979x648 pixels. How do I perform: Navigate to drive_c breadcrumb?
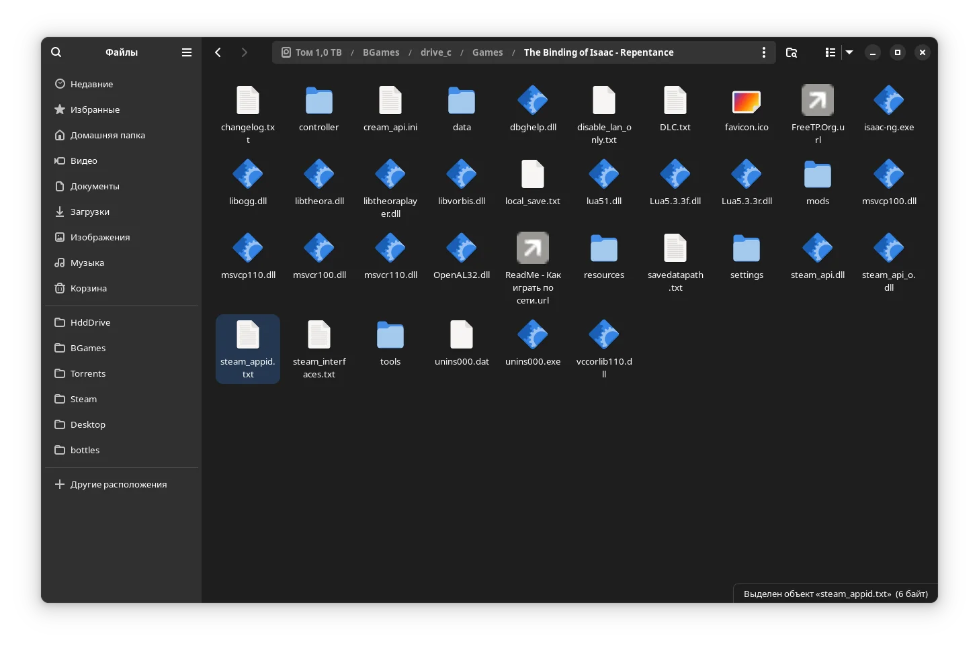point(435,52)
